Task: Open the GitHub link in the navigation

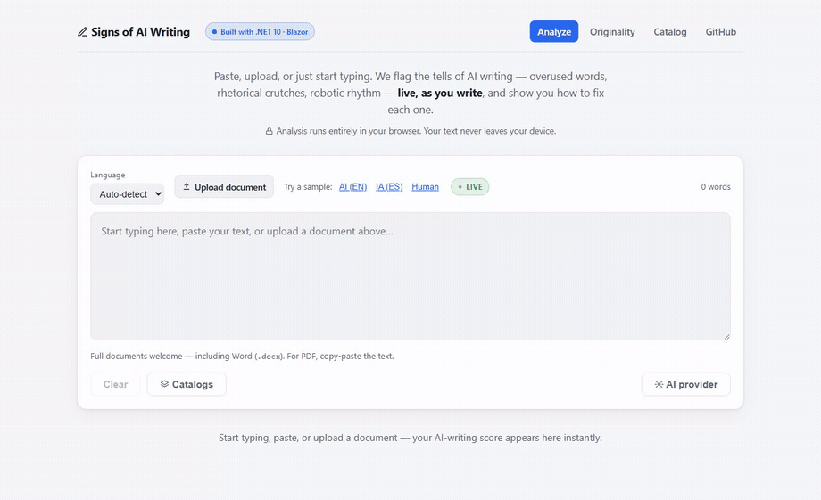Action: [720, 32]
